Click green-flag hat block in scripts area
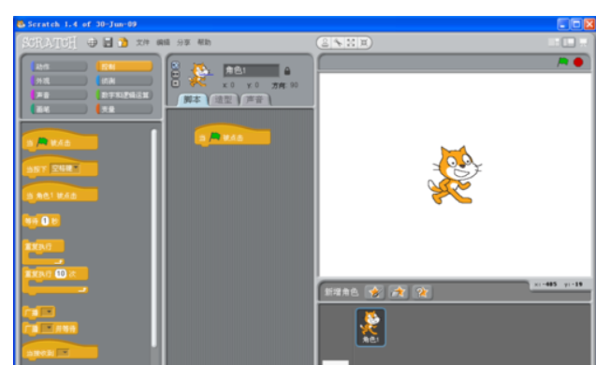This screenshot has width=596, height=365. coord(232,135)
